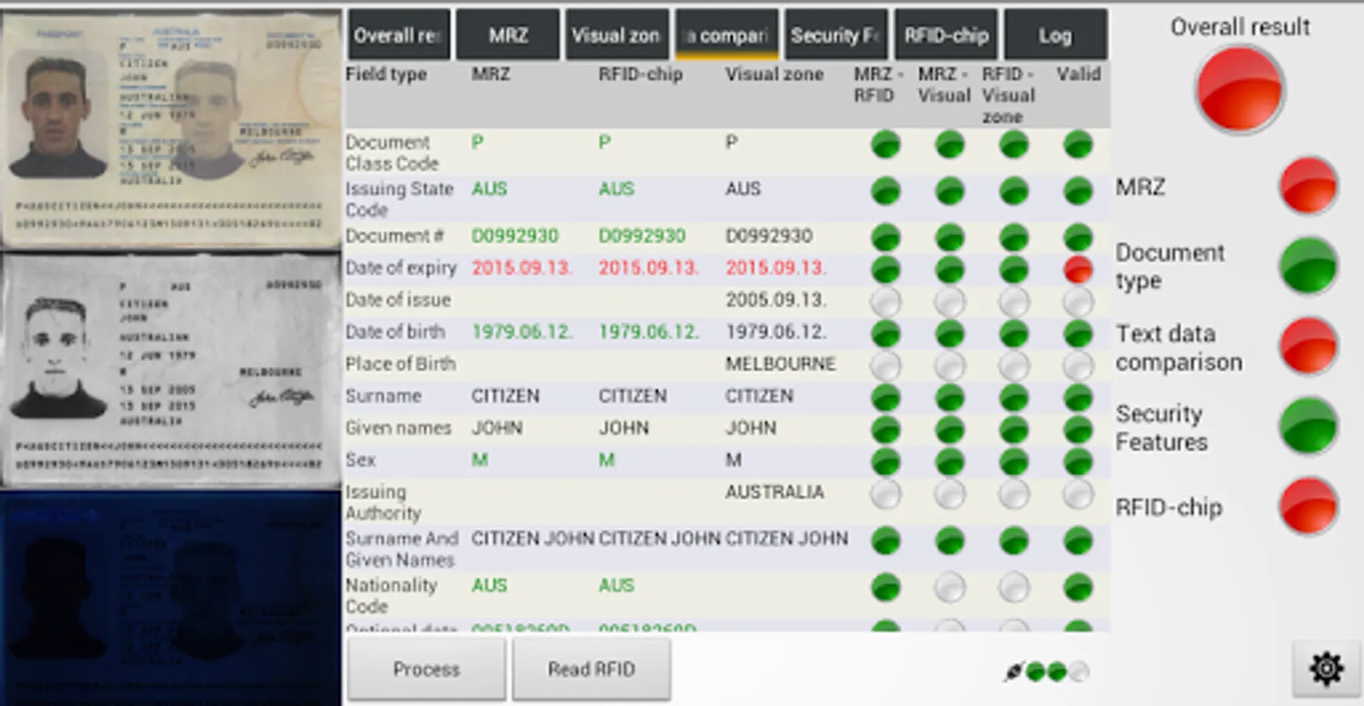1364x706 pixels.
Task: Click Issuing State Code Valid indicator
Action: [1078, 191]
